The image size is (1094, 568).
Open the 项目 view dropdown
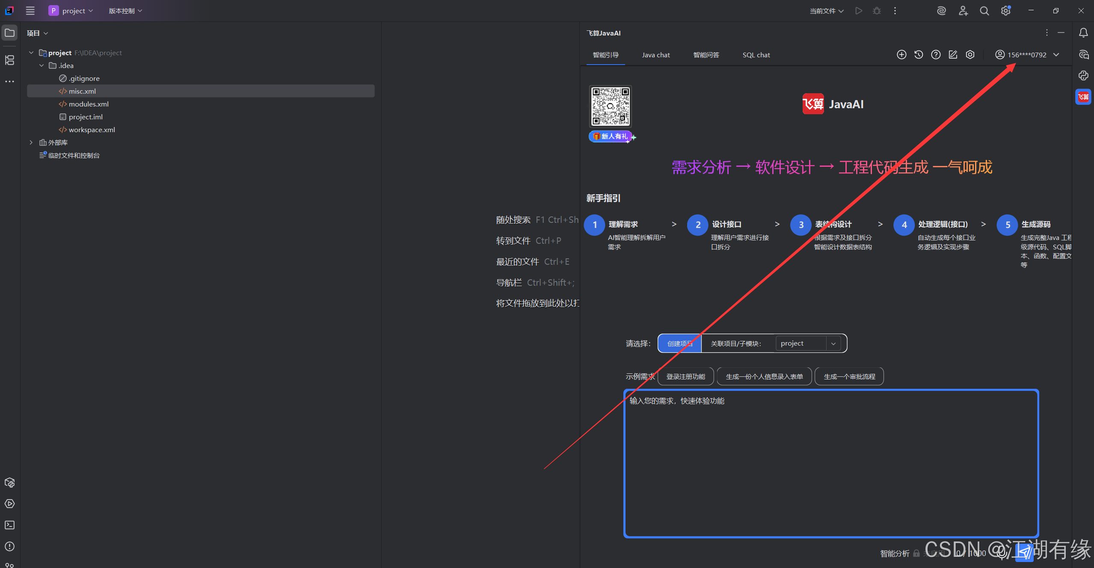click(x=37, y=33)
